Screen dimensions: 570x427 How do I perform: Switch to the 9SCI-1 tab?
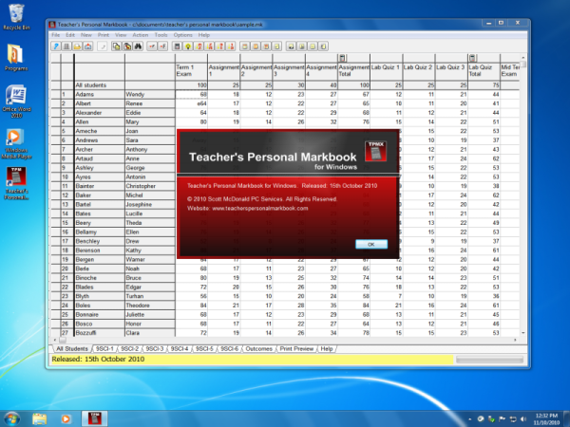(104, 348)
